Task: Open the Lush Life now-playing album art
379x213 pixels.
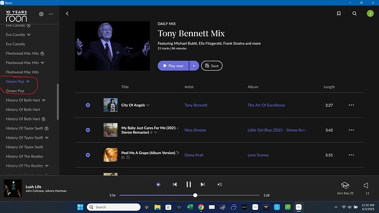Action: click(x=13, y=188)
